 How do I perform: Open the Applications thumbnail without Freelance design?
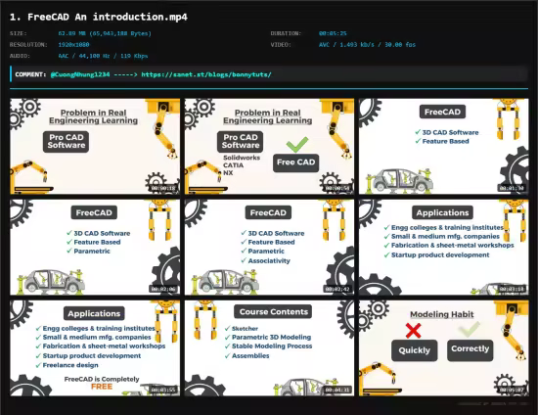pos(444,248)
